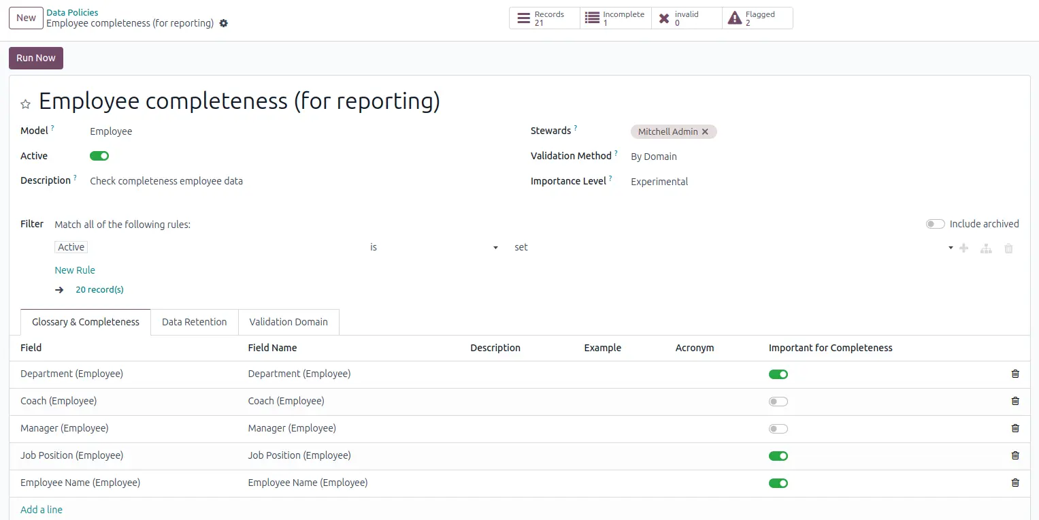Toggle completeness importance for Employee Name (Employee)
The width and height of the screenshot is (1039, 520).
point(778,483)
